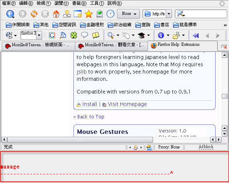
Task: Open the None proxy dropdown
Action: point(129,14)
